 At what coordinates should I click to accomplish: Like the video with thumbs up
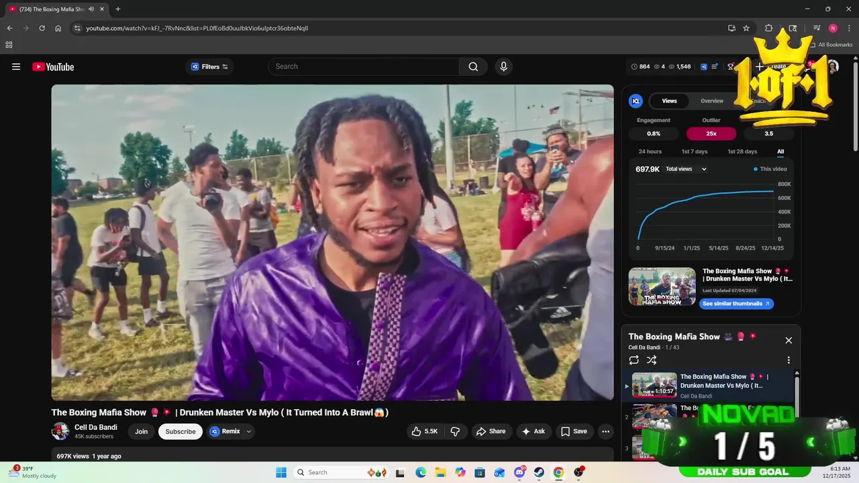pos(425,431)
